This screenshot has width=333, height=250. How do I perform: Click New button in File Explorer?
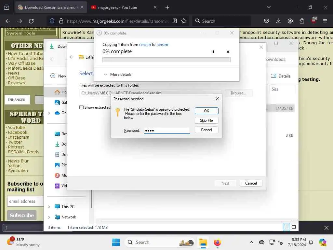click(58, 76)
